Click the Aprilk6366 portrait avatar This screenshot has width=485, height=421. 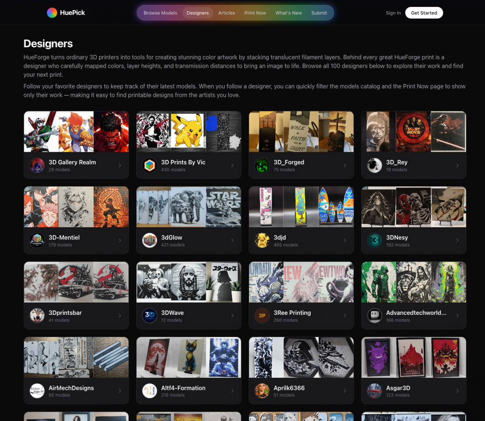262,391
